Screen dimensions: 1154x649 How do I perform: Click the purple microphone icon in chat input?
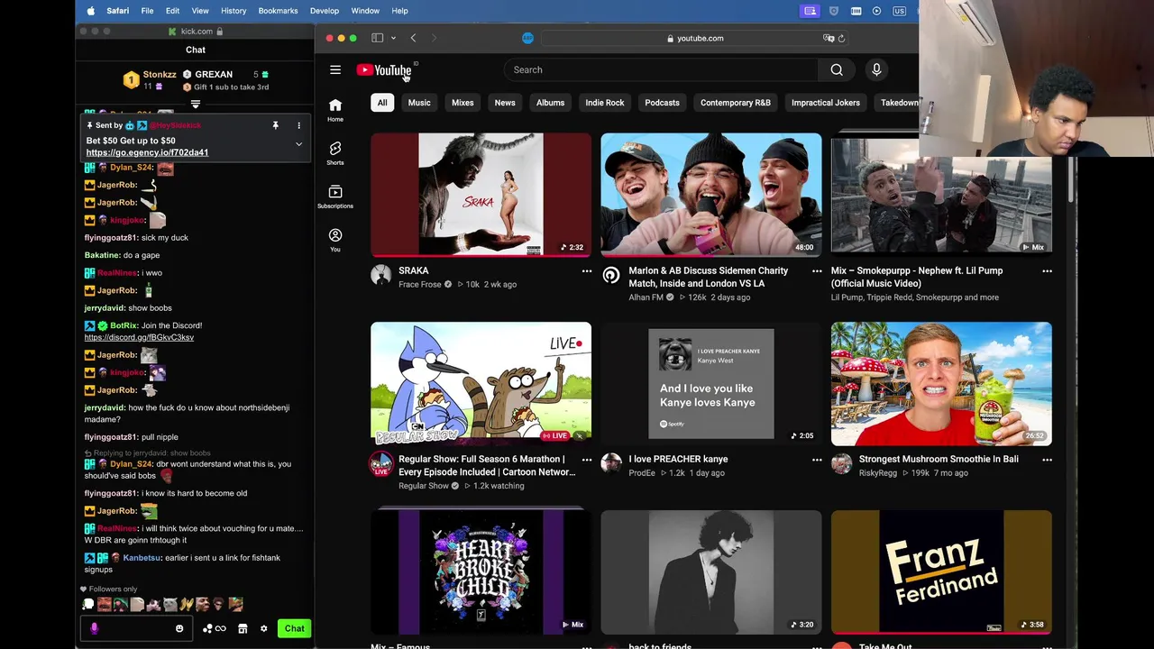(x=95, y=628)
